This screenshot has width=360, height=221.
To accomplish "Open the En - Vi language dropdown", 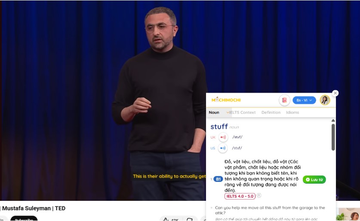I will [x=304, y=100].
